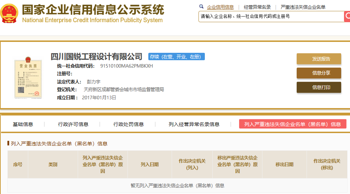Viewport: 350px width, 194px height.
Task: Click the 发送报告 button
Action: coord(319,59)
